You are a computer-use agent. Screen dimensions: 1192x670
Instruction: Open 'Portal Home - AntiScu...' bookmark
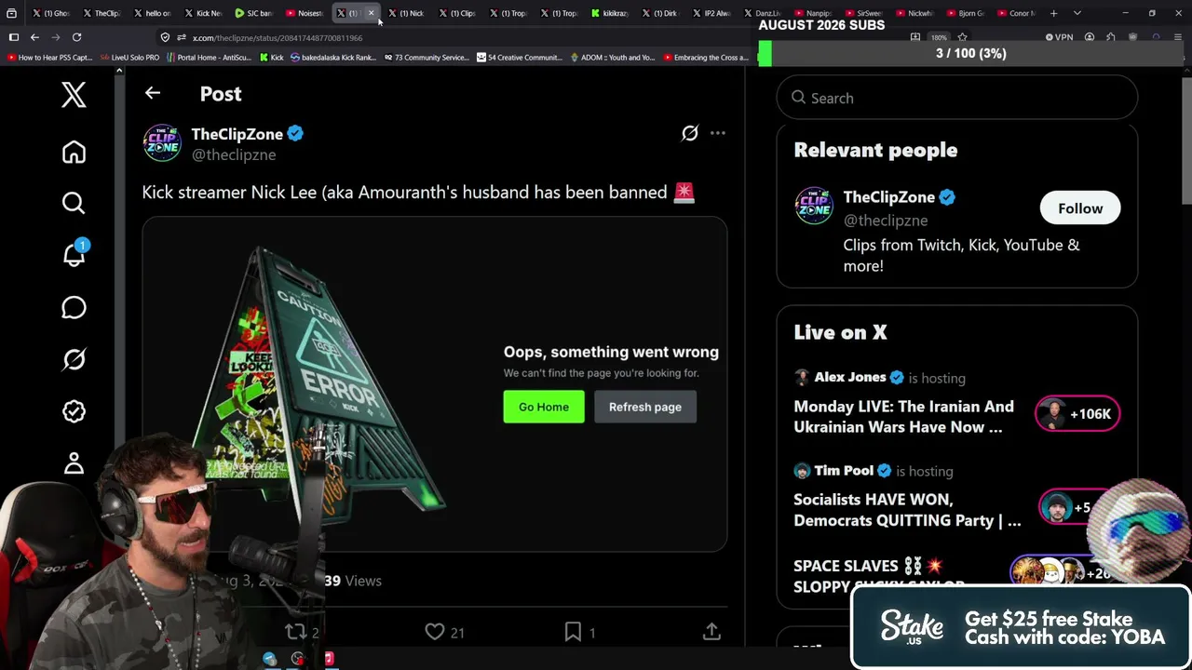point(208,58)
